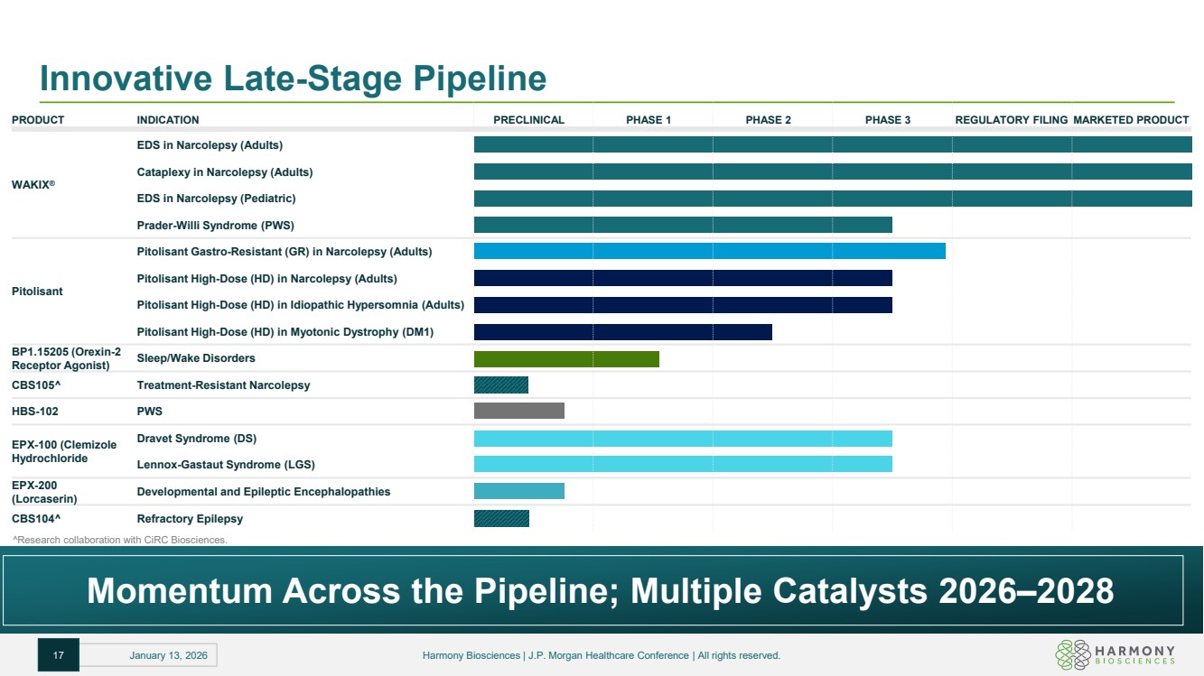The height and width of the screenshot is (676, 1204).
Task: Select the January 13, 2026 date field
Action: [173, 655]
